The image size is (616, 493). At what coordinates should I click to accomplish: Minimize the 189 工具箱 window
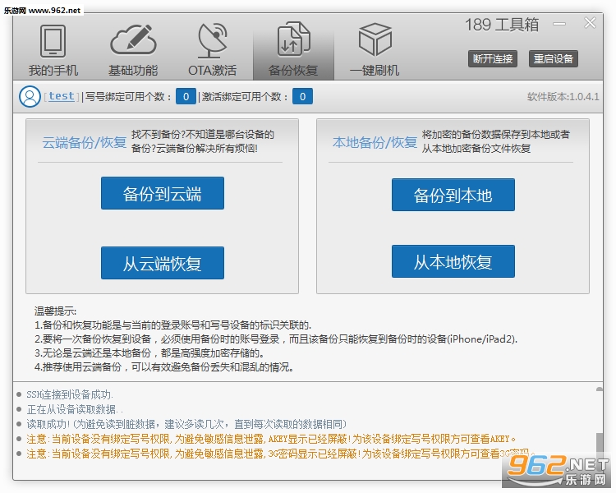pos(559,24)
